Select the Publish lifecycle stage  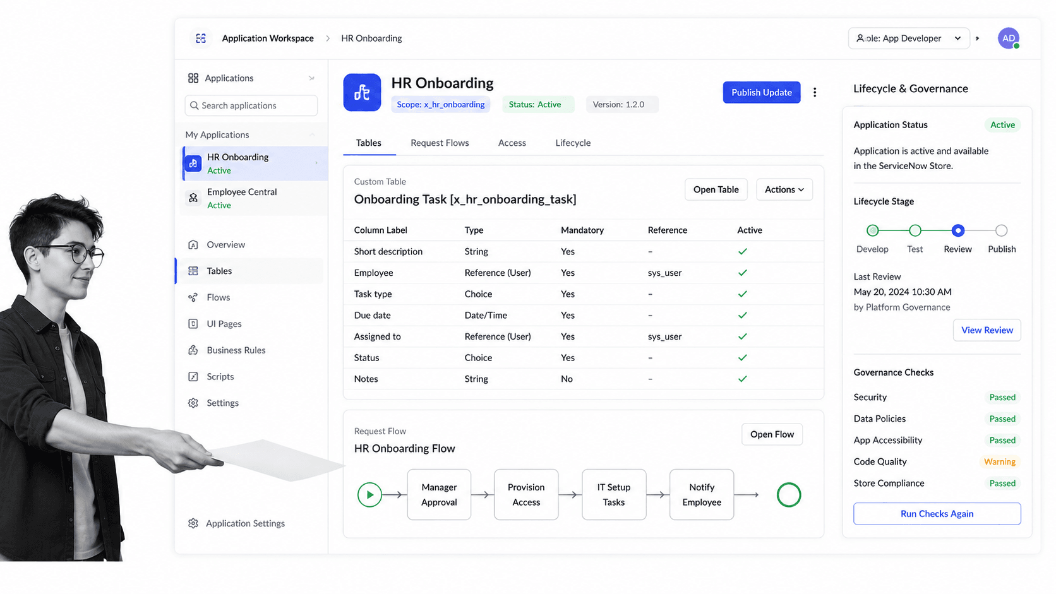tap(1001, 230)
